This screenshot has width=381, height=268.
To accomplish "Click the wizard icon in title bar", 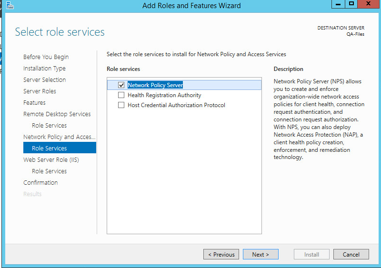I will (10, 6).
